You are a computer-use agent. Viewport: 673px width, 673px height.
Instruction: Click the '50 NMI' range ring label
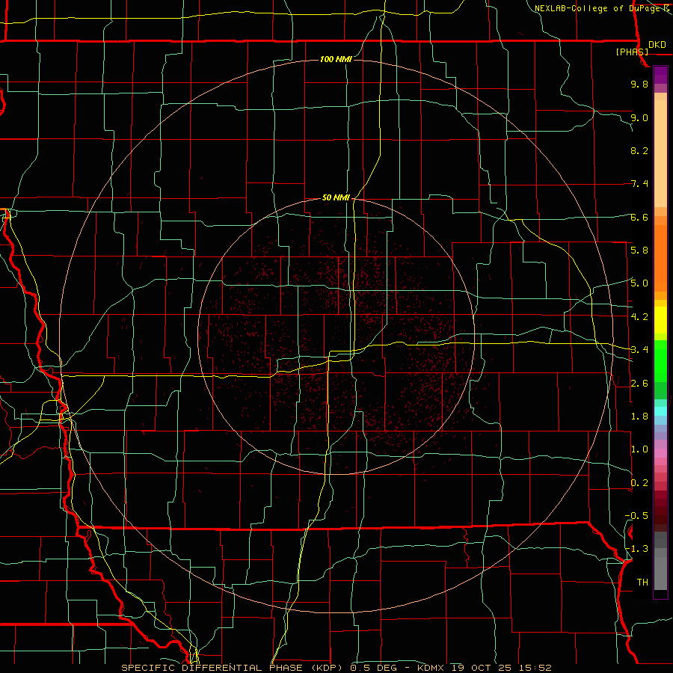(x=336, y=197)
